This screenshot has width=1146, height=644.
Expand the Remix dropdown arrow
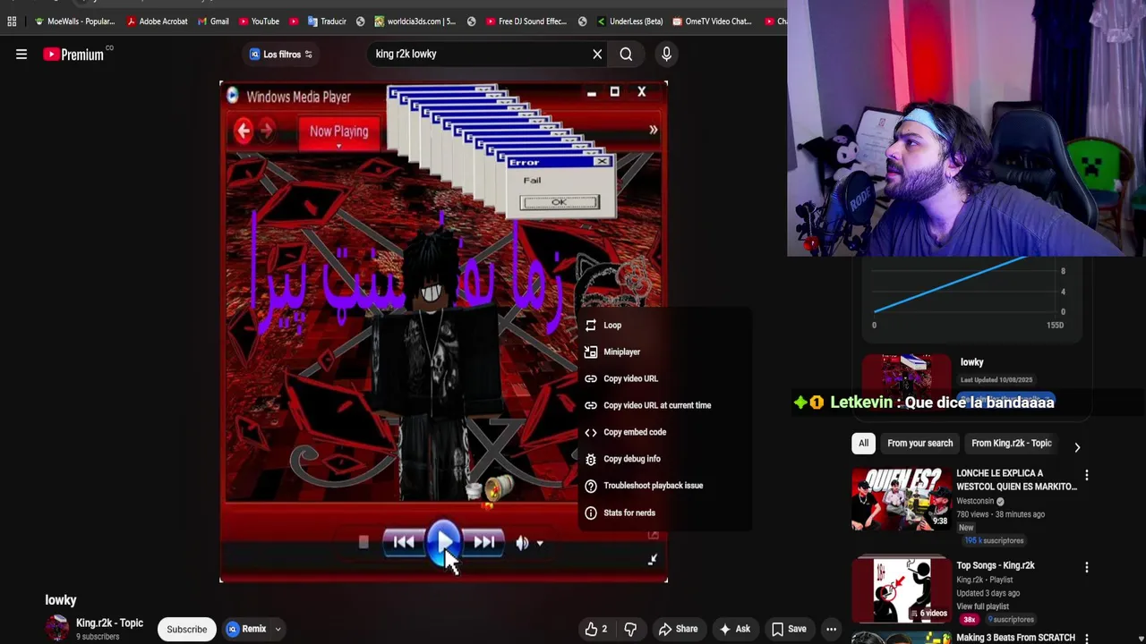[278, 629]
